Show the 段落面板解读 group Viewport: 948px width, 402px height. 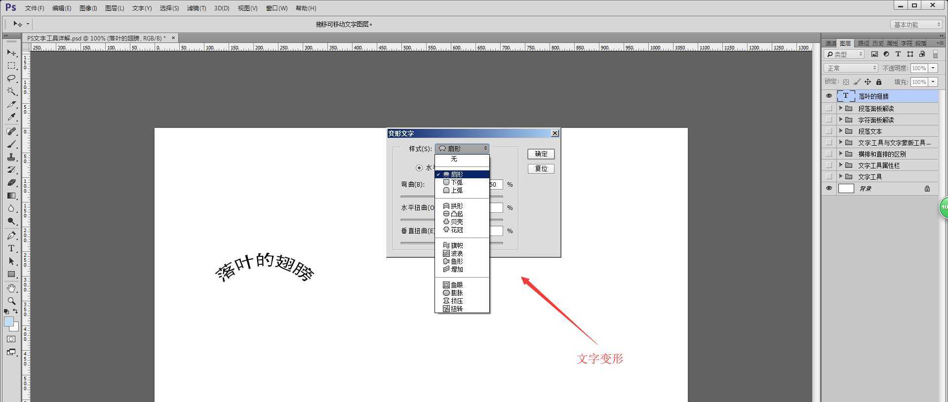[829, 108]
